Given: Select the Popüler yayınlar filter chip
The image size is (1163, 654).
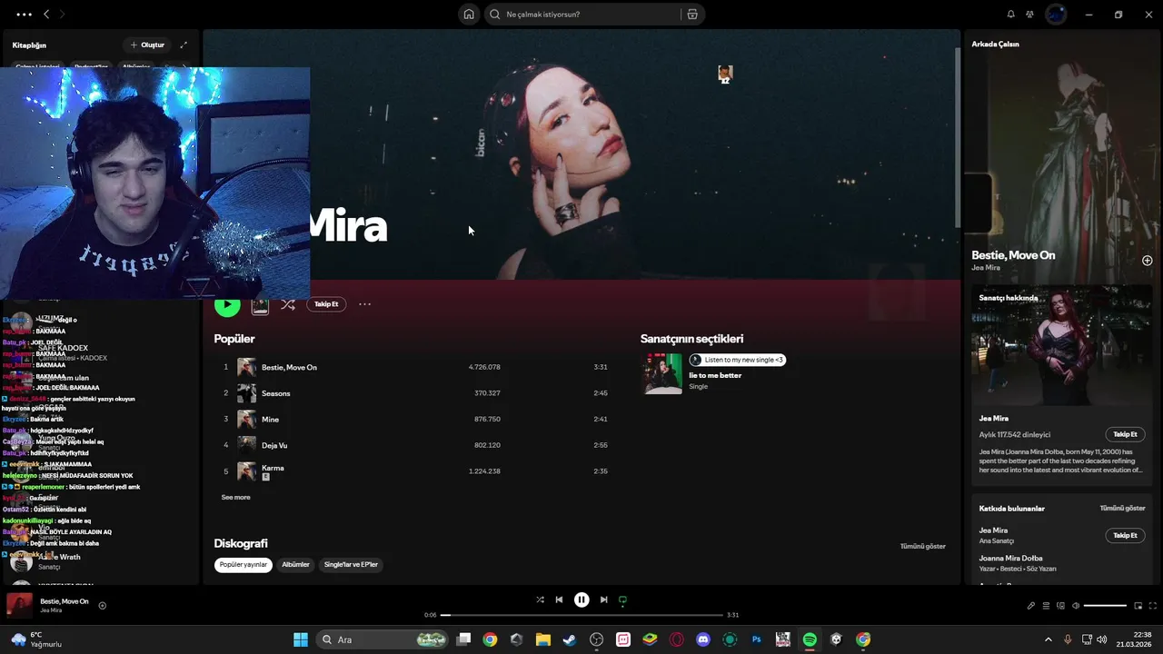Looking at the screenshot, I should pyautogui.click(x=244, y=565).
